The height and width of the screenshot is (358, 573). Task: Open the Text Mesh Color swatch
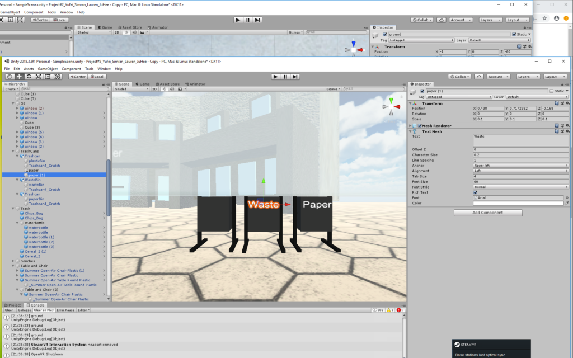[517, 203]
